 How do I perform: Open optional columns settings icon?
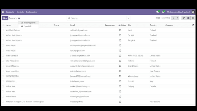point(193,25)
